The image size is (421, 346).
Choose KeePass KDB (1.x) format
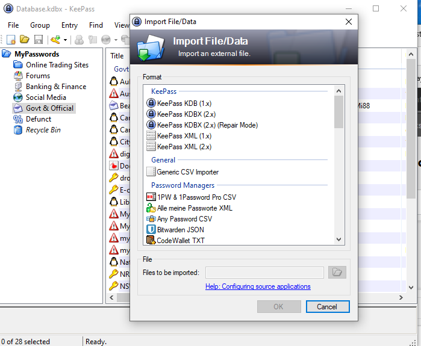(184, 103)
